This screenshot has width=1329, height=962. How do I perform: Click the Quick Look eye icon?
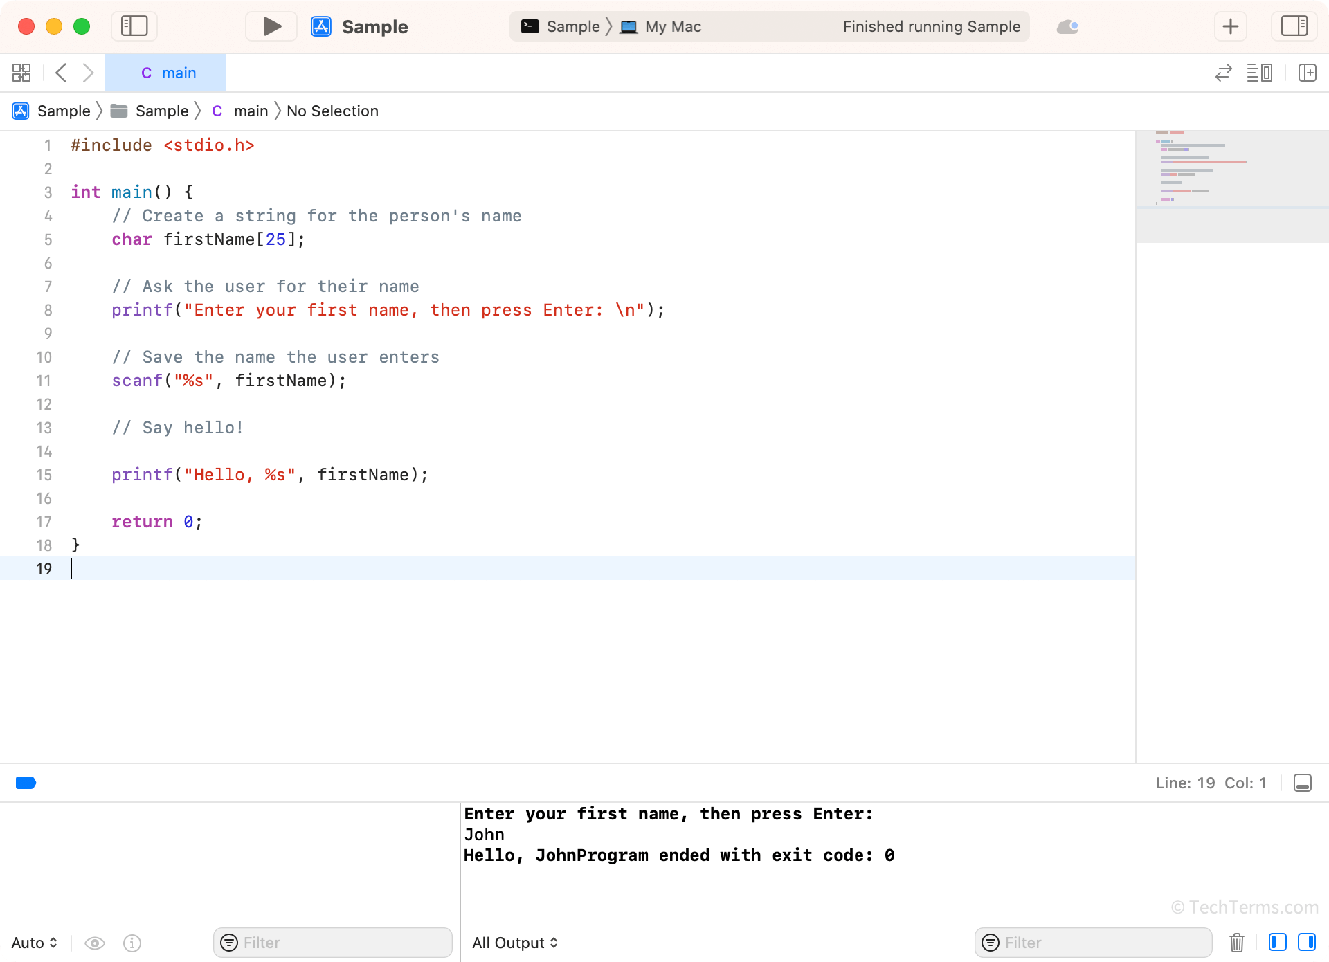pos(95,943)
